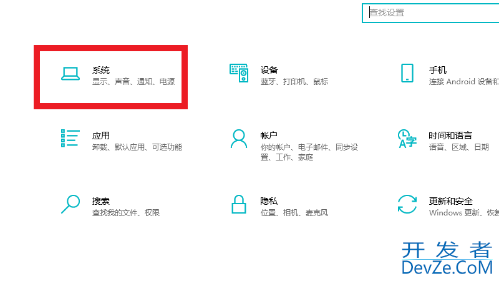The width and height of the screenshot is (499, 281).
Task: Open the 应用 settings title
Action: [x=101, y=136]
